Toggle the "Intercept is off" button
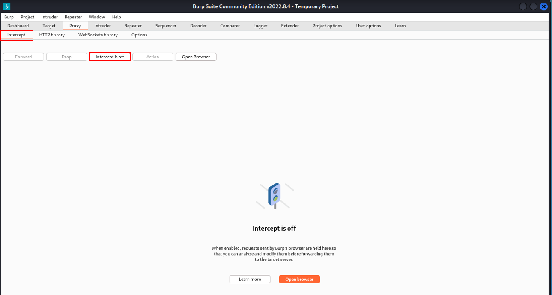Viewport: 552px width, 295px height. pos(110,57)
